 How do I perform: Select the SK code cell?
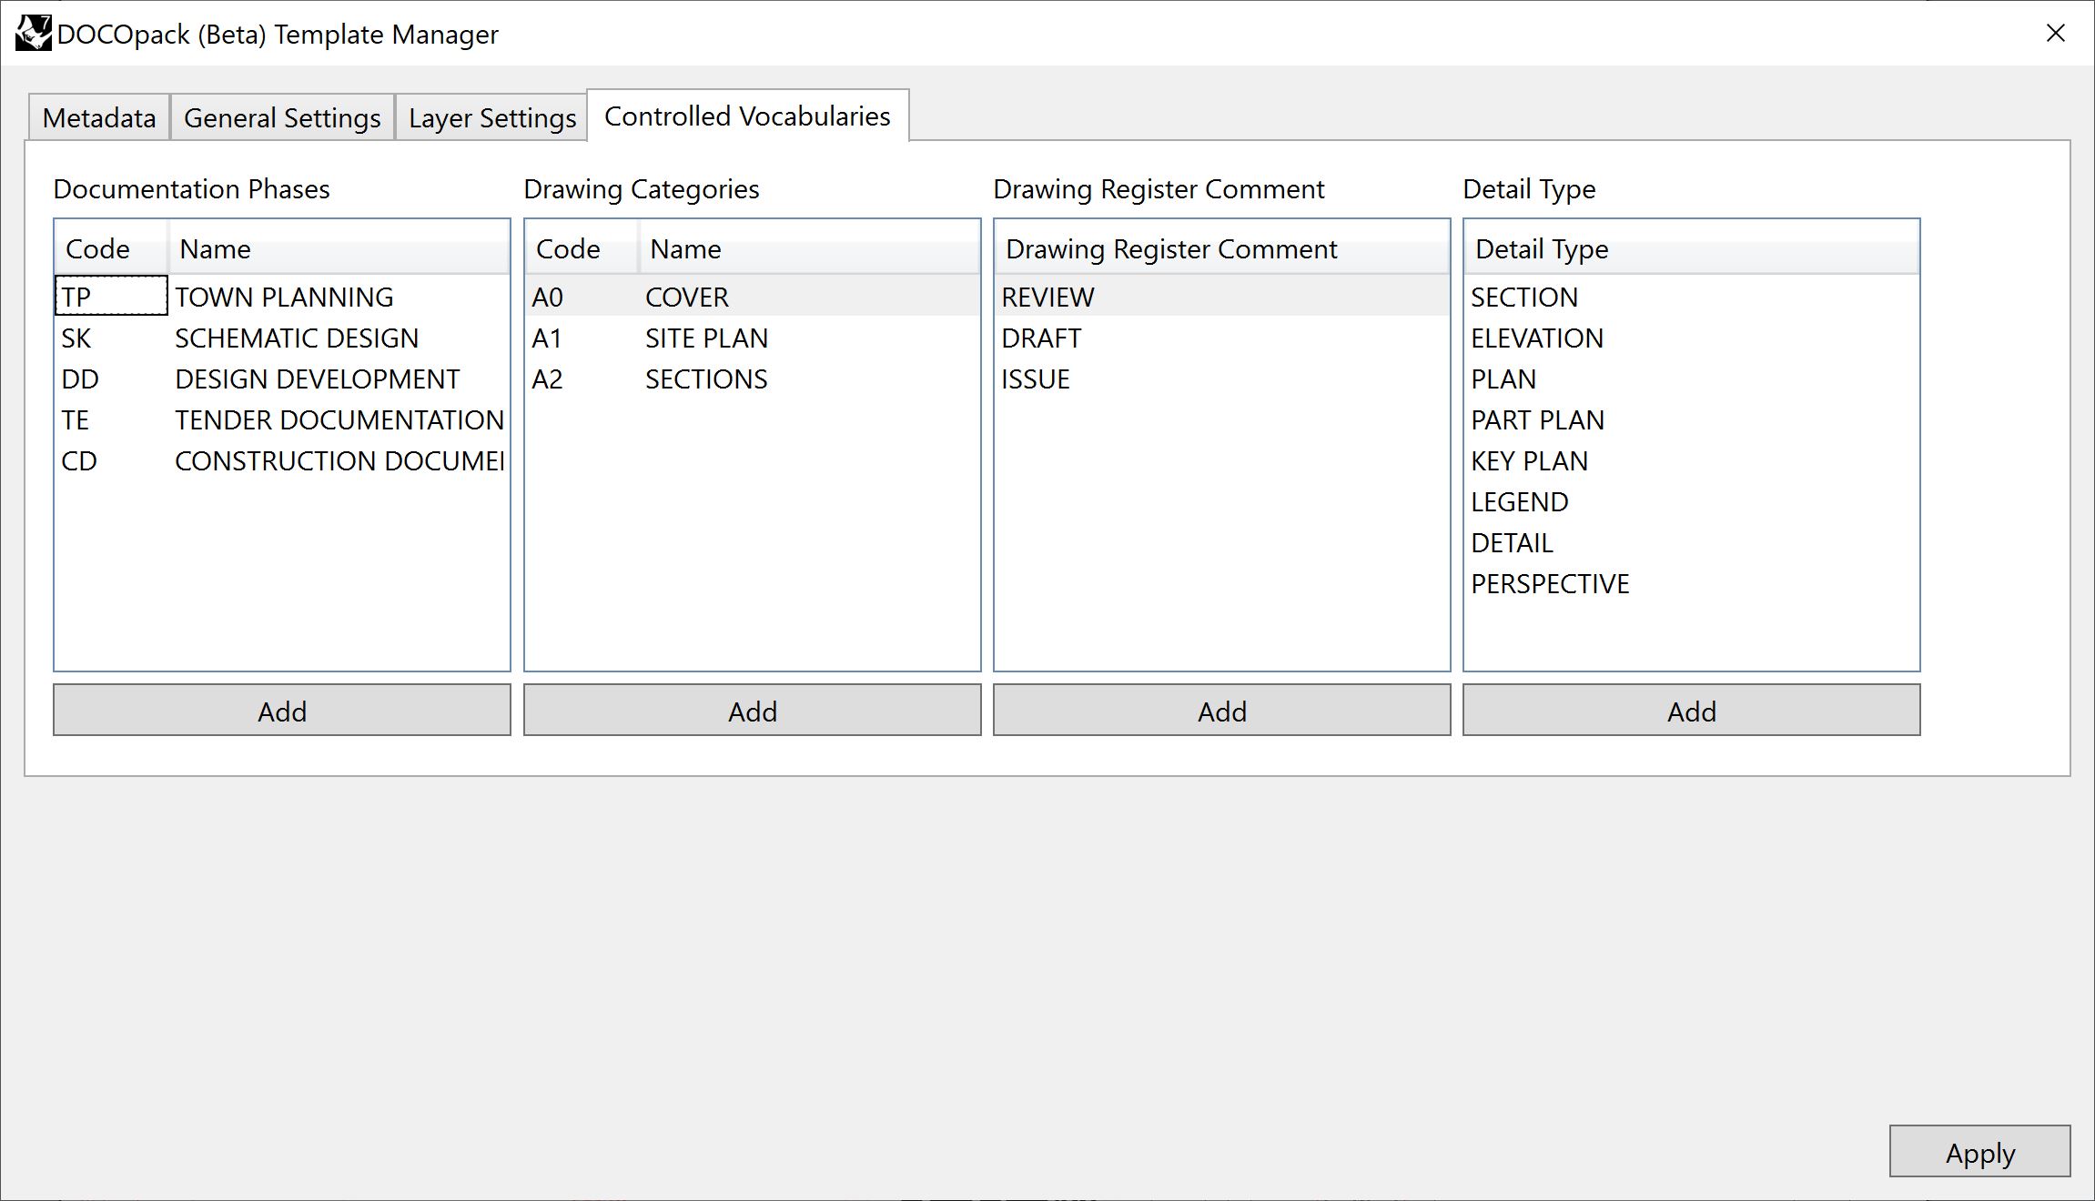pos(111,338)
